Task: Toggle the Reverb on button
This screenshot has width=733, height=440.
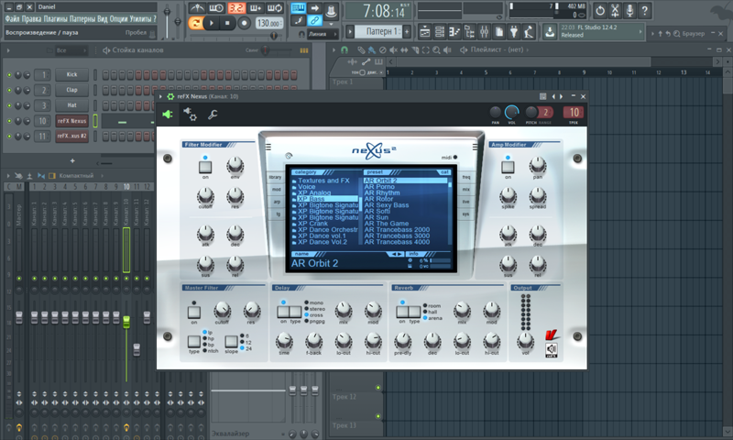Action: 402,312
